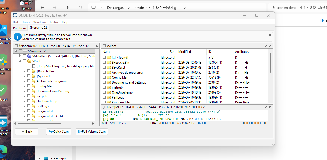Switch to the Partitions tab
Viewport: 327px width, 160px height.
coord(20,28)
